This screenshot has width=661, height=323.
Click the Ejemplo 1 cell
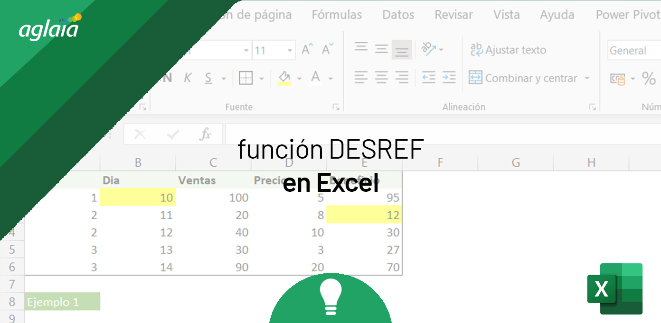click(x=62, y=302)
